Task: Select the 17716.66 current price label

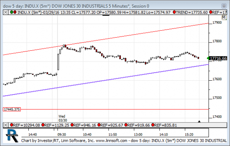Action: point(218,58)
